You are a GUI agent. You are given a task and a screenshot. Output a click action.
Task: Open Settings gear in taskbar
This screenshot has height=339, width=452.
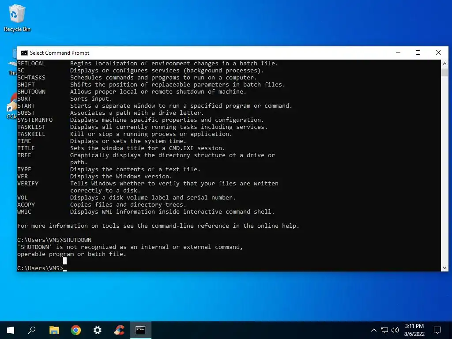click(98, 330)
